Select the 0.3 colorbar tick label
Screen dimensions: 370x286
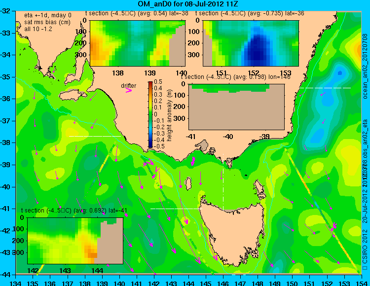158,95
